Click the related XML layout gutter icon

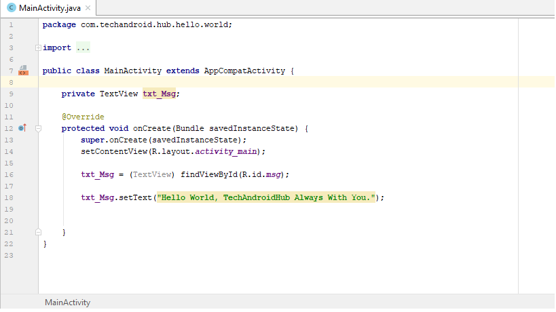point(23,71)
